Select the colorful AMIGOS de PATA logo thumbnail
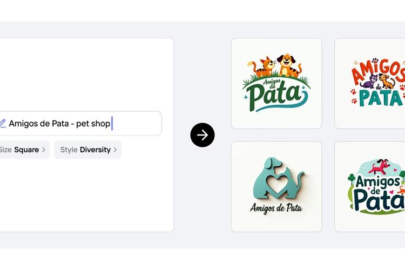The height and width of the screenshot is (270, 405). 369,83
